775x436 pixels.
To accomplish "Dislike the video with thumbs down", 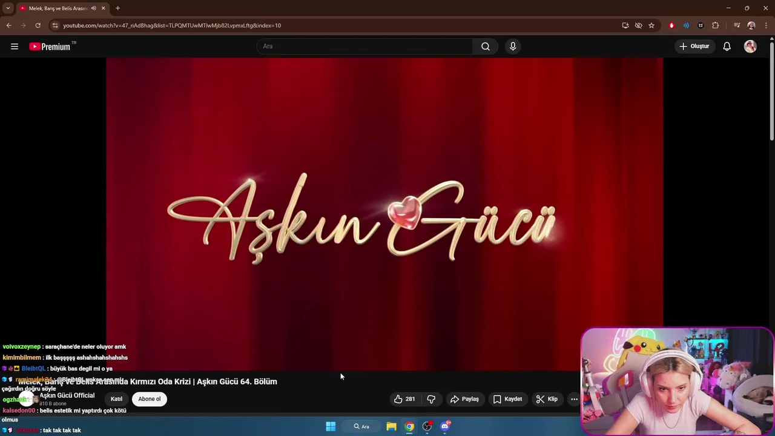I will point(431,399).
